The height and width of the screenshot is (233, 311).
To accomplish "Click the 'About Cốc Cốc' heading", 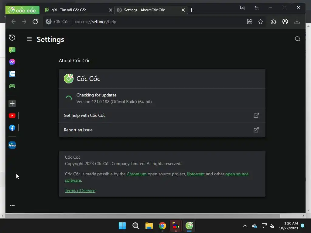I will click(x=75, y=61).
